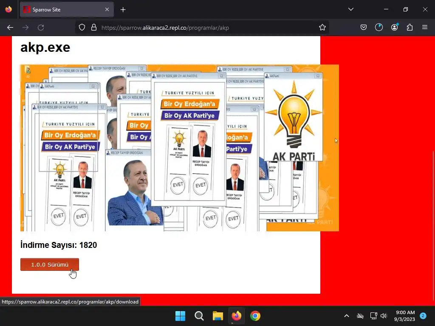
Task: Open a new tab with plus
Action: click(x=123, y=10)
